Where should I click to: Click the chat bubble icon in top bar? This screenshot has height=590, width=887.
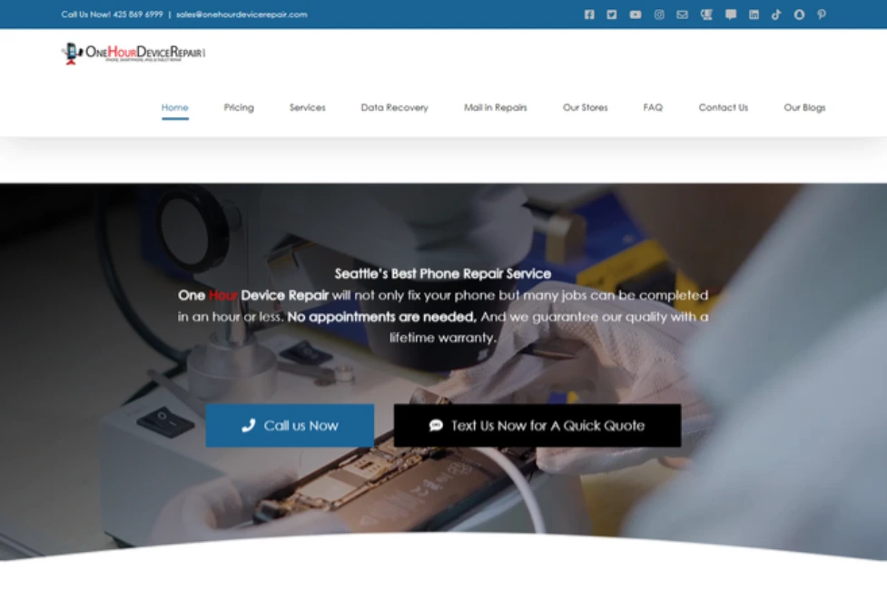(x=731, y=15)
